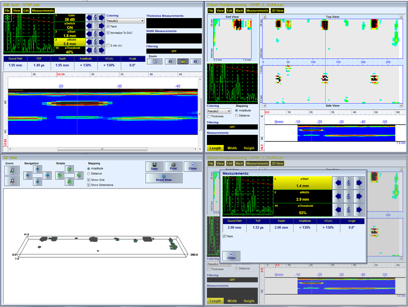Click the End View thumbnail image
The height and width of the screenshot is (307, 408).
pyautogui.click(x=232, y=38)
